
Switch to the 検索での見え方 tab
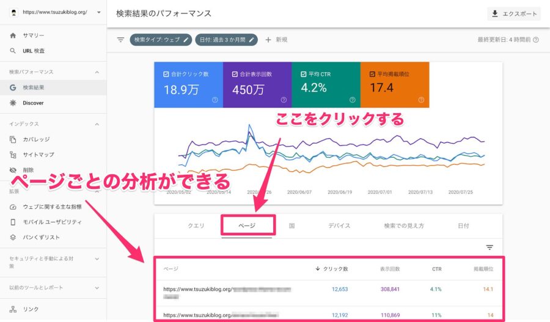[404, 226]
